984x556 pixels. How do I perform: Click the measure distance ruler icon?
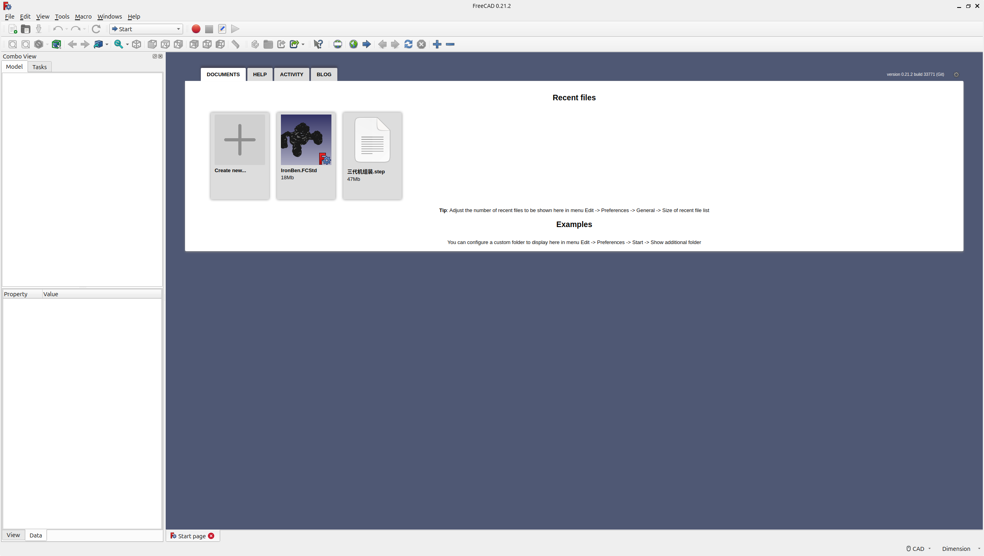tap(236, 44)
